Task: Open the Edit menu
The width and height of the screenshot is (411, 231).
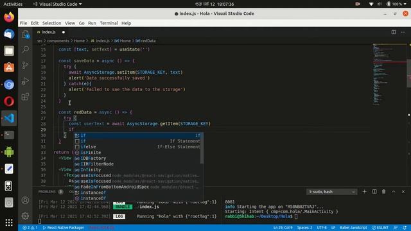Action: [34, 23]
